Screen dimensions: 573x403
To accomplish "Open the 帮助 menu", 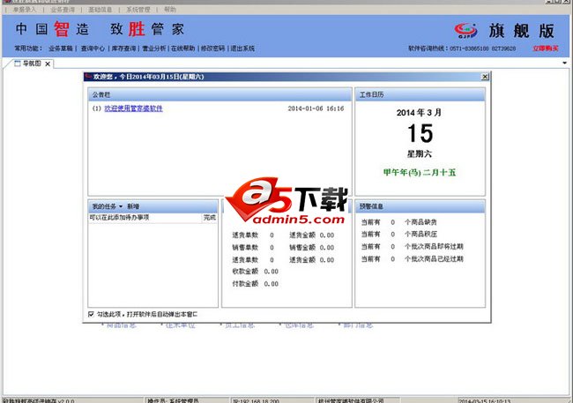I will click(x=169, y=10).
